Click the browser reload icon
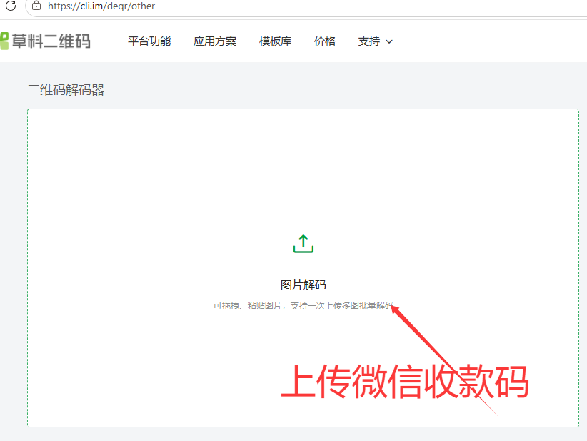Image resolution: width=587 pixels, height=441 pixels. [11, 6]
